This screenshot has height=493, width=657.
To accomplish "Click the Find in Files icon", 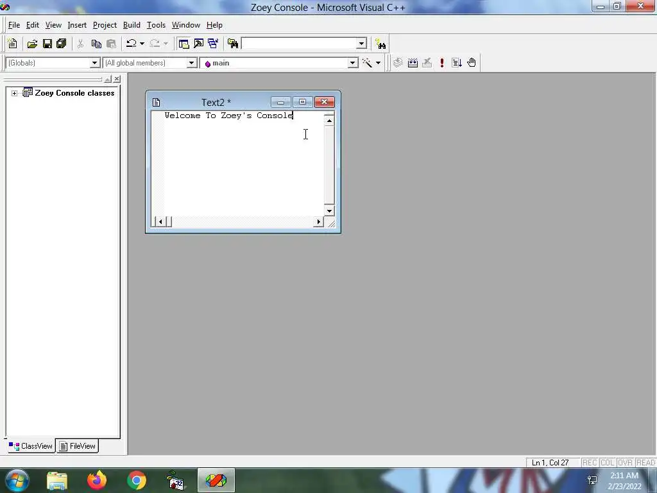I will point(233,44).
